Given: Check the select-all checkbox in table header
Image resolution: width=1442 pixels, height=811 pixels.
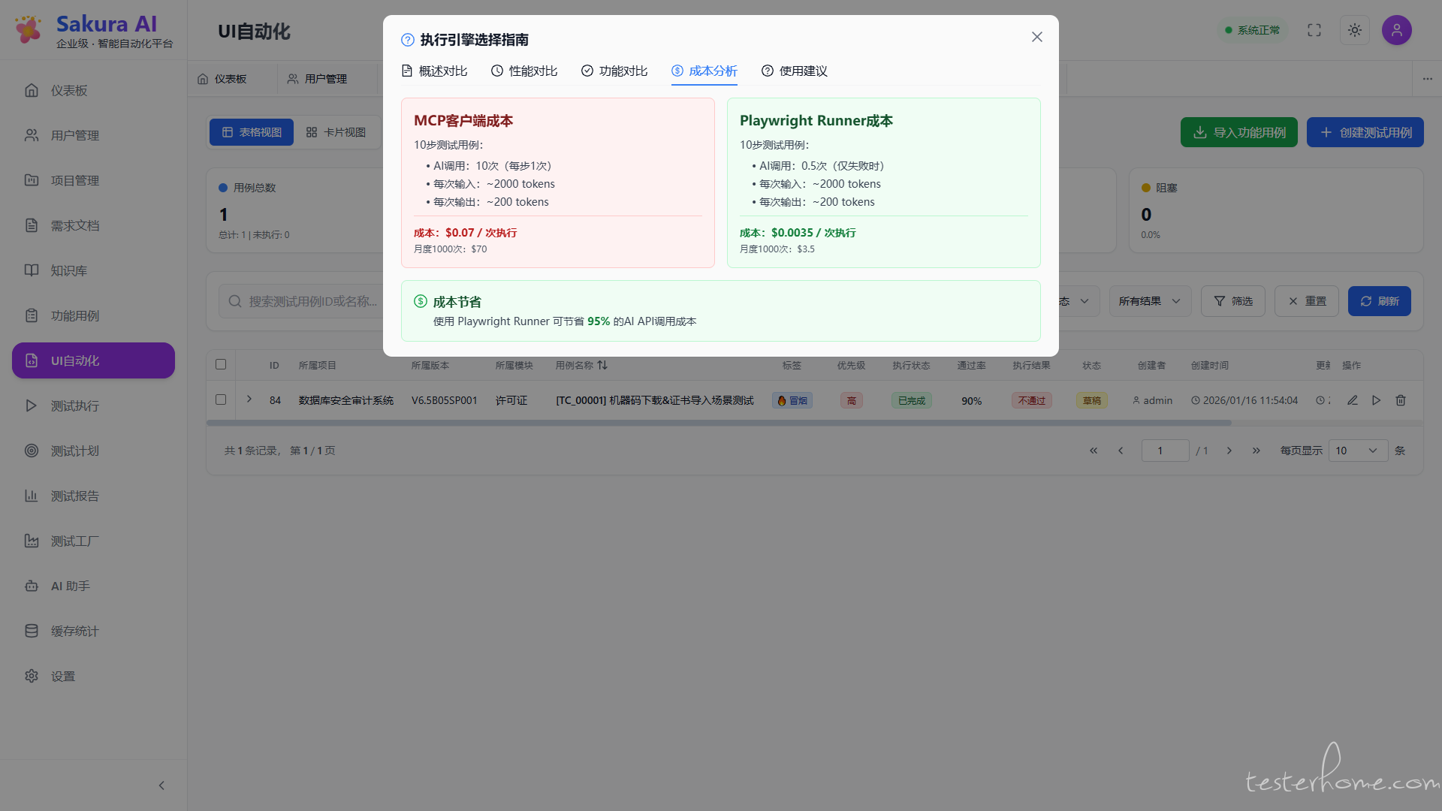Looking at the screenshot, I should click(x=221, y=364).
